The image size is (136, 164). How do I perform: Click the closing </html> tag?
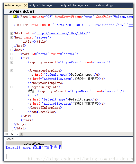(x=20, y=128)
